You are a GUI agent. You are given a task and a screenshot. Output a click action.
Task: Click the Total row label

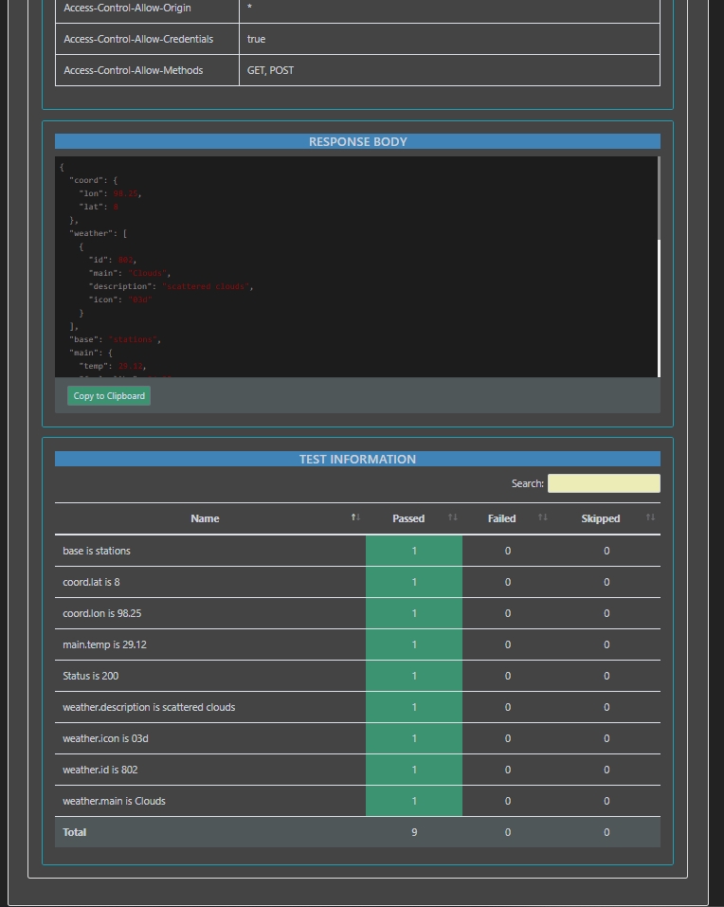[x=74, y=832]
